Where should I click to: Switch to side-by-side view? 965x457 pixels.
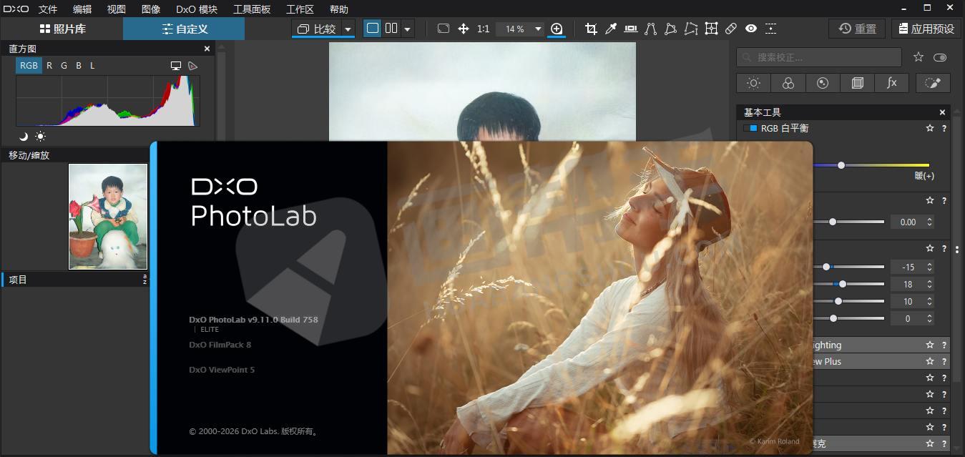click(x=391, y=29)
